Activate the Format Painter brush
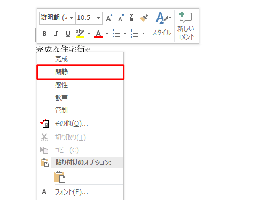This screenshot has width=267, height=200. (144, 18)
